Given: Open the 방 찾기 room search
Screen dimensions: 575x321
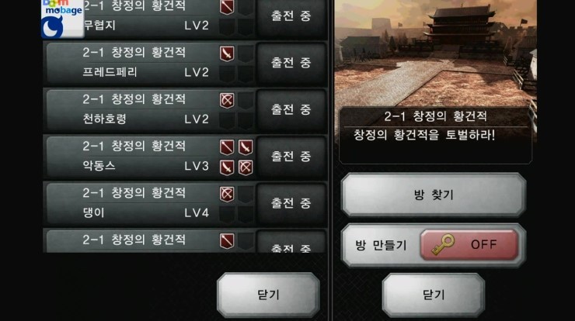Looking at the screenshot, I should (x=434, y=195).
